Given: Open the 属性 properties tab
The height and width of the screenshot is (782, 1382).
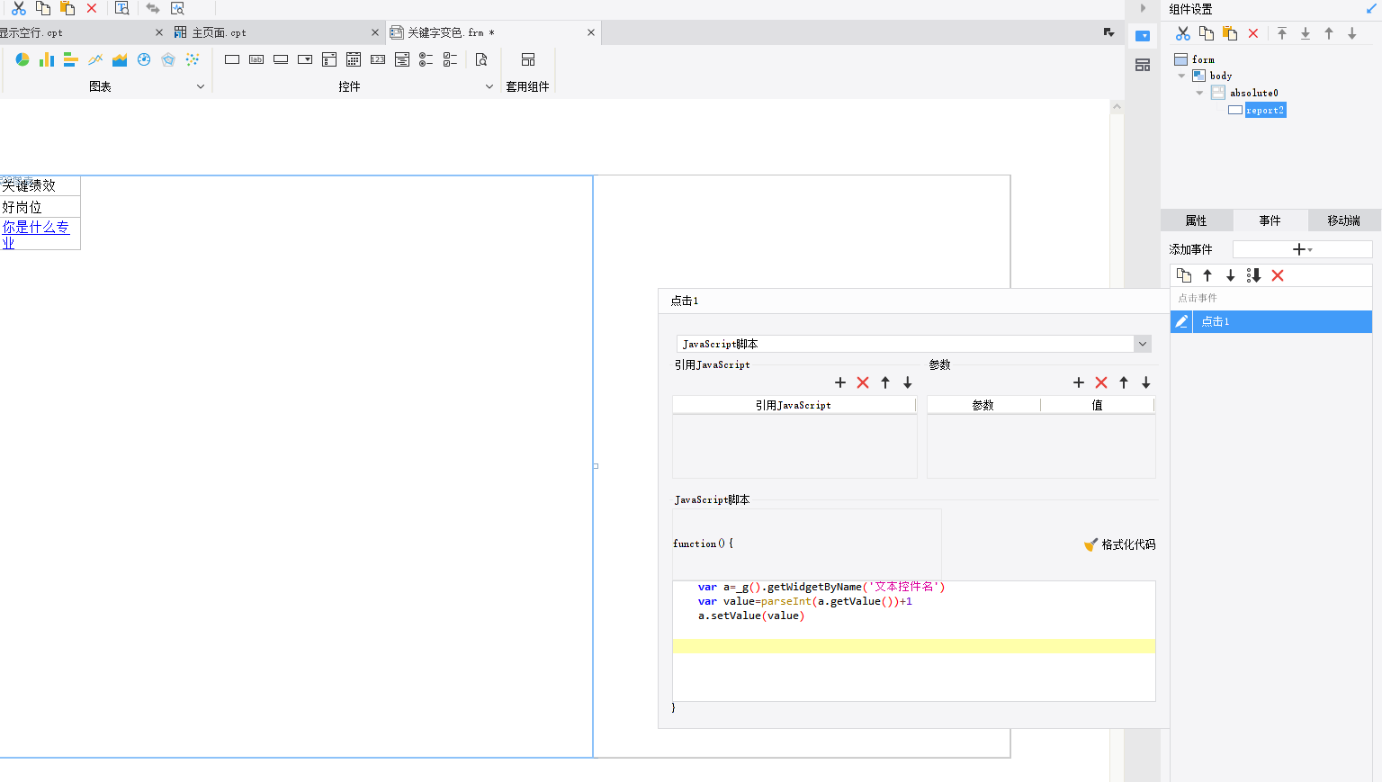Looking at the screenshot, I should click(x=1197, y=220).
